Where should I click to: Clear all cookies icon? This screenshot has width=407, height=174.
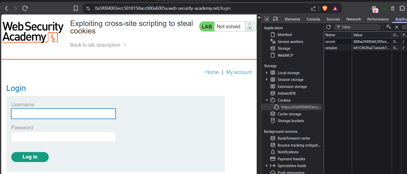coord(388,27)
